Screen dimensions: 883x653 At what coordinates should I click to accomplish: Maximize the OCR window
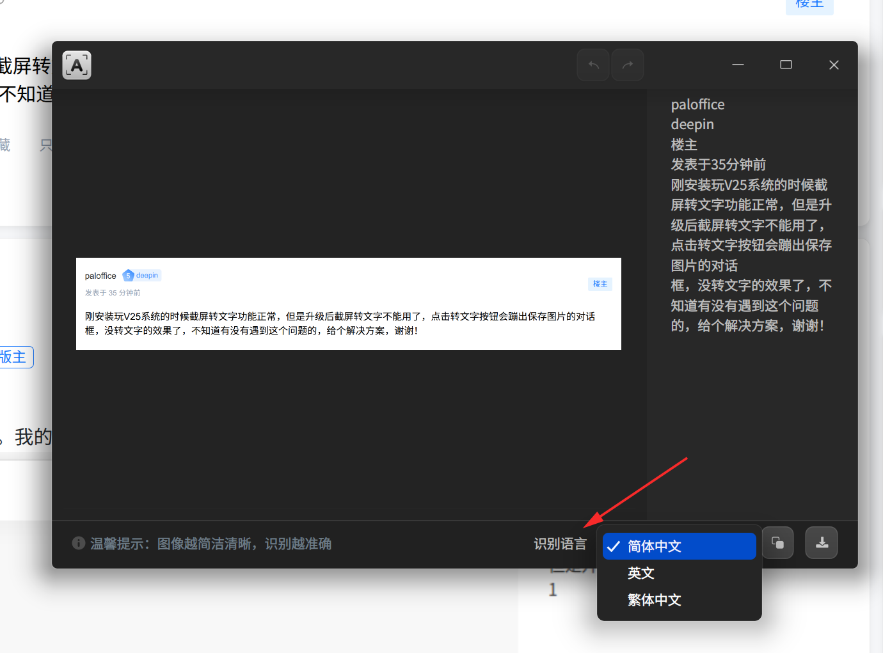[786, 65]
